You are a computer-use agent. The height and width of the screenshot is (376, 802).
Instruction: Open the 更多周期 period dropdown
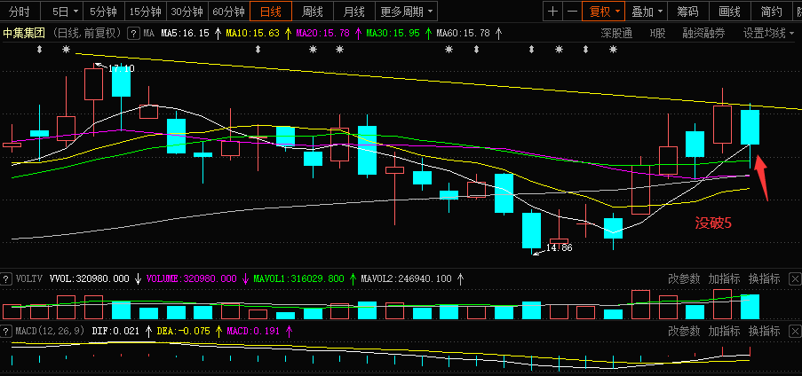pos(407,12)
